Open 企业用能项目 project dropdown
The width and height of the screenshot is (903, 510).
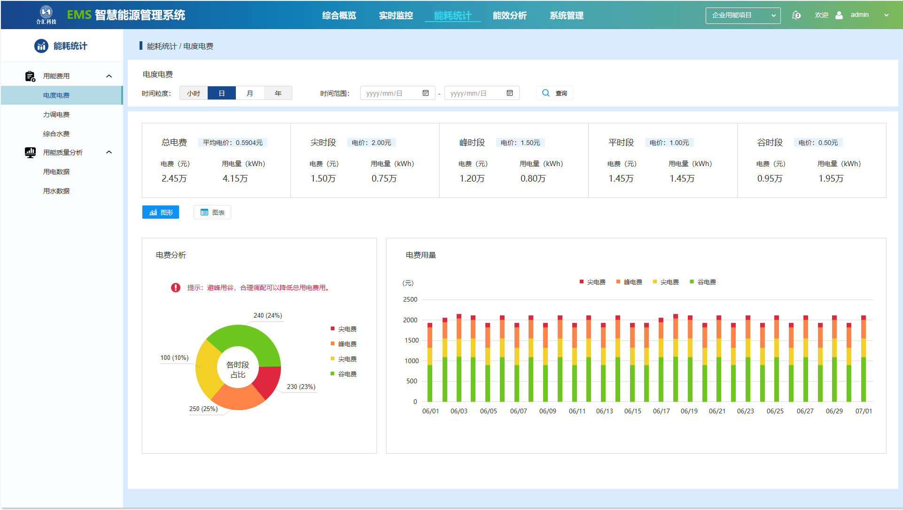pyautogui.click(x=743, y=15)
